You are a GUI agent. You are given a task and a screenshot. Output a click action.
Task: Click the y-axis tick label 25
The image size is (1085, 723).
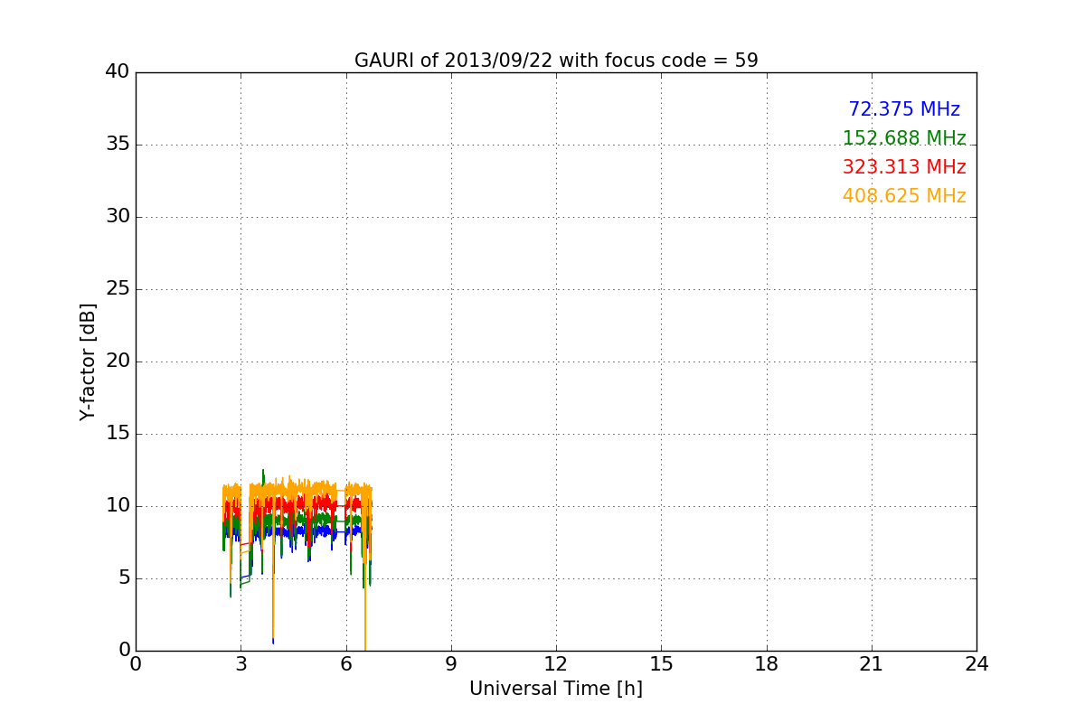click(118, 289)
